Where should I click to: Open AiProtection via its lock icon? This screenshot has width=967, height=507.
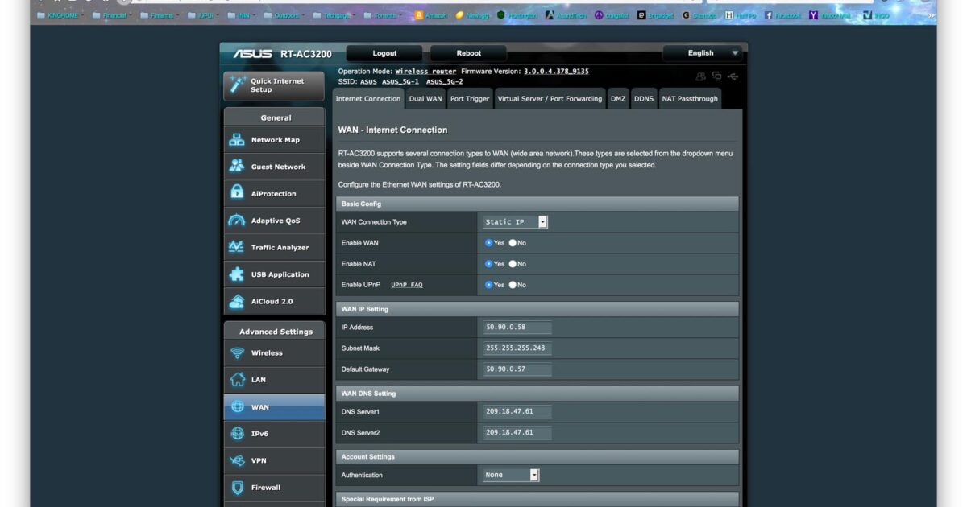click(x=237, y=193)
